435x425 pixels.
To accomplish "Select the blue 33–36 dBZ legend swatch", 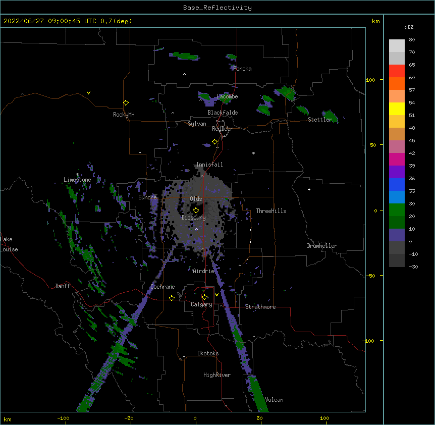I will coord(397,184).
